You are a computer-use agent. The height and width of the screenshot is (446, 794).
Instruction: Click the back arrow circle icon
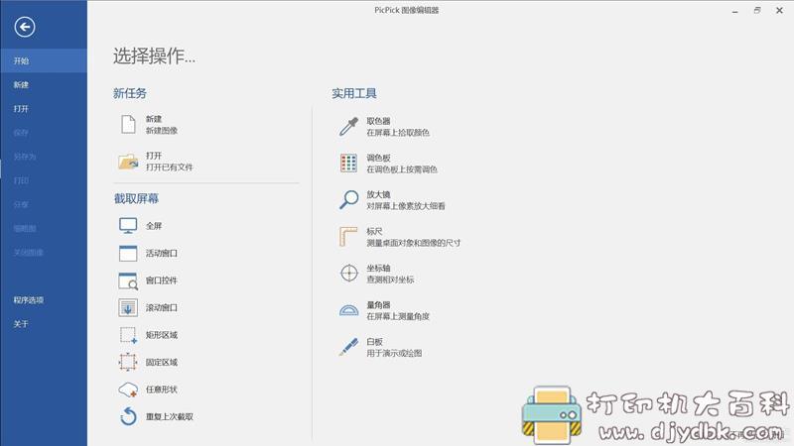24,27
